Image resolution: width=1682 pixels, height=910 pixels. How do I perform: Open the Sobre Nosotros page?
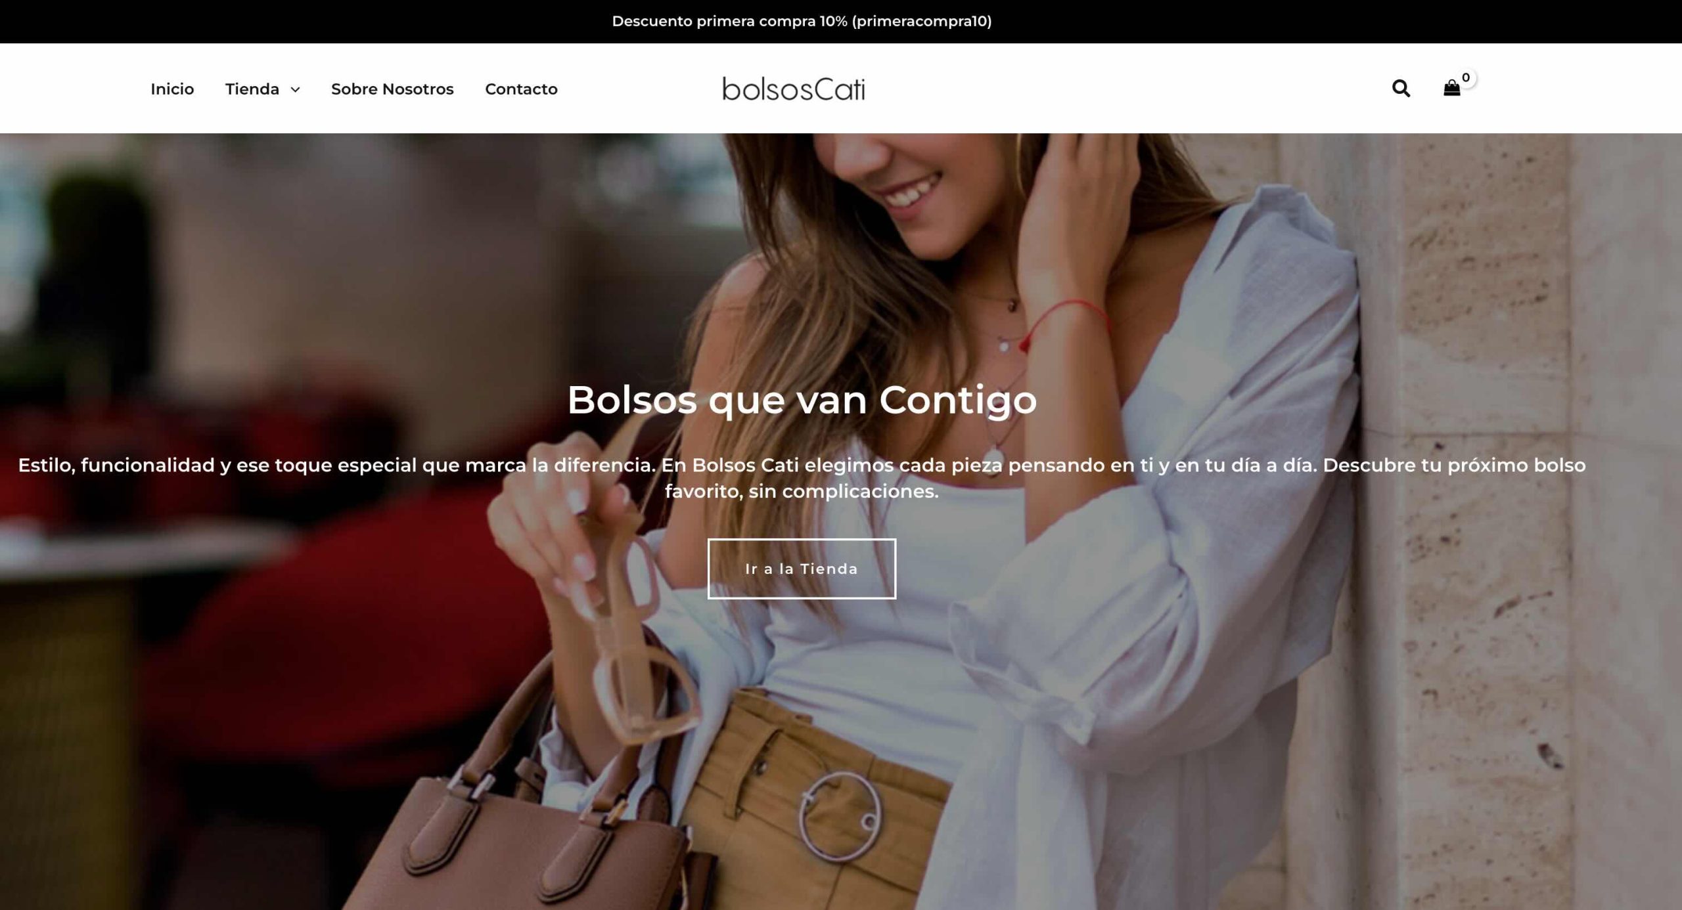tap(392, 89)
